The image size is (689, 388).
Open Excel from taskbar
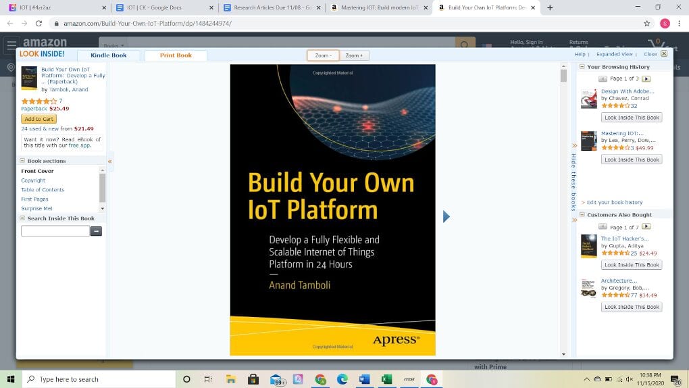386,379
